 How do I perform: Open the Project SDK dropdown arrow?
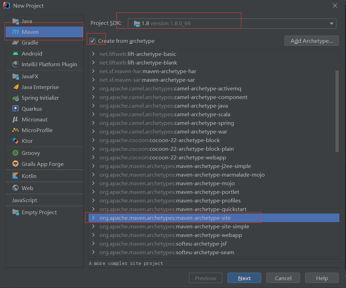pos(331,23)
